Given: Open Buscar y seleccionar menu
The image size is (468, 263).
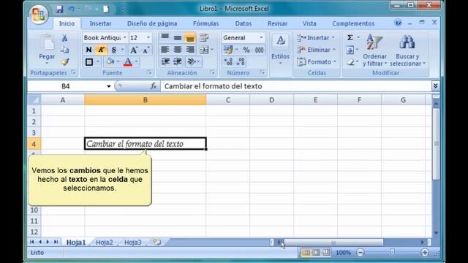Looking at the screenshot, I should [407, 50].
